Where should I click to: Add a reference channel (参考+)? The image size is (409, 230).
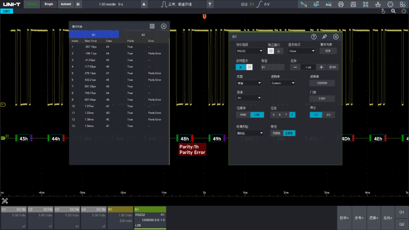[x=359, y=218]
